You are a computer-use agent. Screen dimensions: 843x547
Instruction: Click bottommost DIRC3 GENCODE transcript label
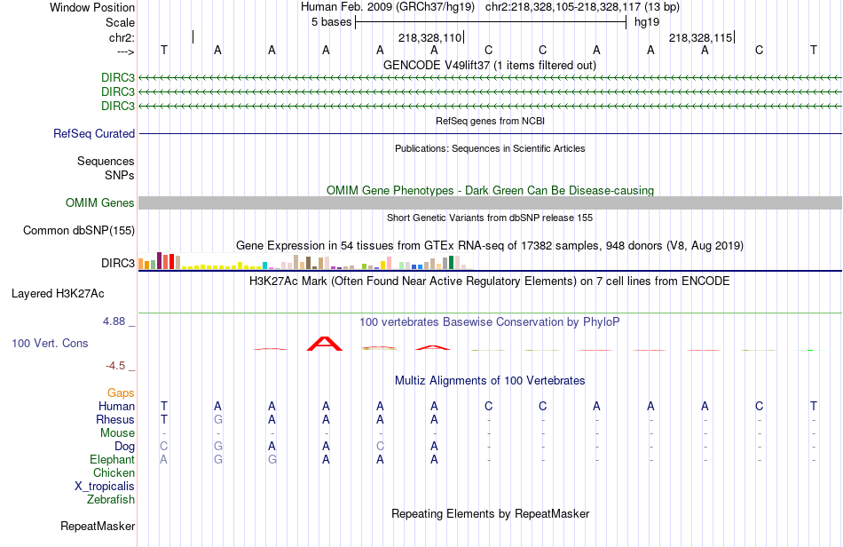point(118,106)
